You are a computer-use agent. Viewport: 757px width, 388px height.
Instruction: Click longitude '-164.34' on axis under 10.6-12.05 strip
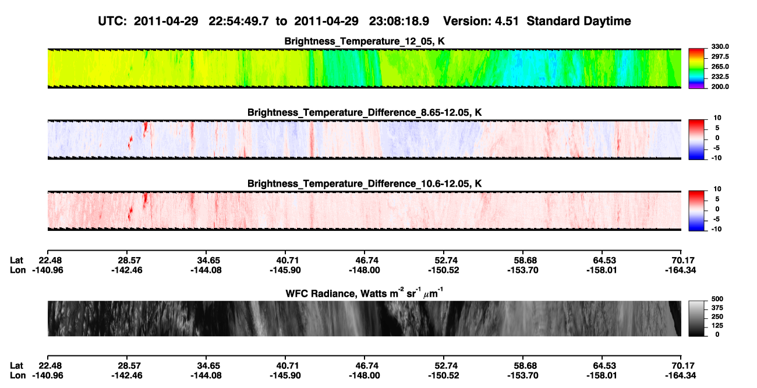point(681,270)
